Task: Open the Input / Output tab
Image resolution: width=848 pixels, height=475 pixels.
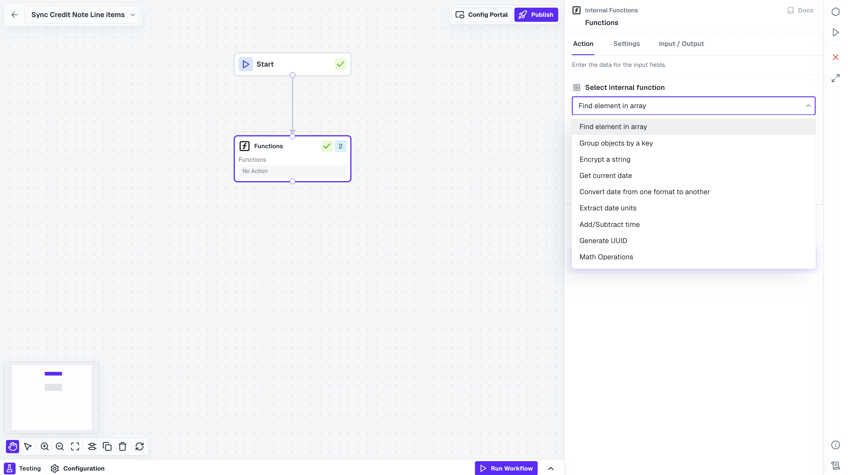Action: click(681, 44)
